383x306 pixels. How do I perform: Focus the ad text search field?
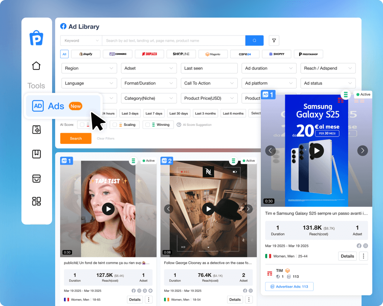coord(173,41)
